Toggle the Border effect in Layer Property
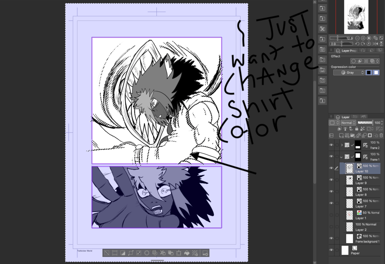The width and height of the screenshot is (385, 264). tap(354, 61)
